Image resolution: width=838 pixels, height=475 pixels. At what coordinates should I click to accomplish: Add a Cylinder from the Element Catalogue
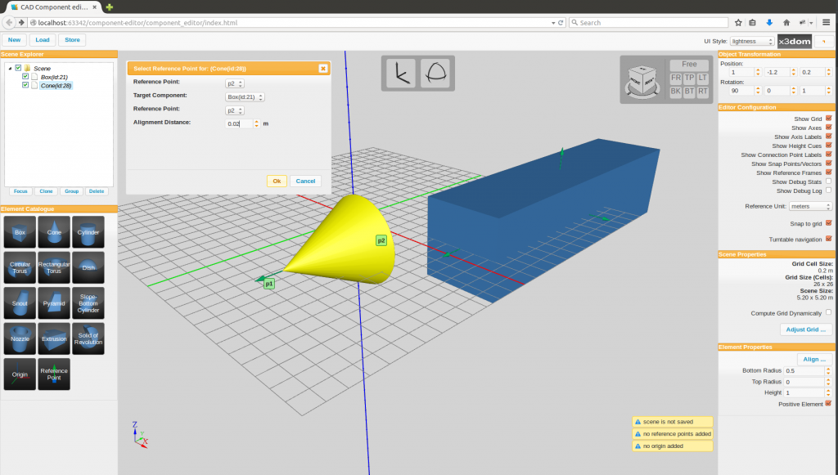(x=88, y=232)
